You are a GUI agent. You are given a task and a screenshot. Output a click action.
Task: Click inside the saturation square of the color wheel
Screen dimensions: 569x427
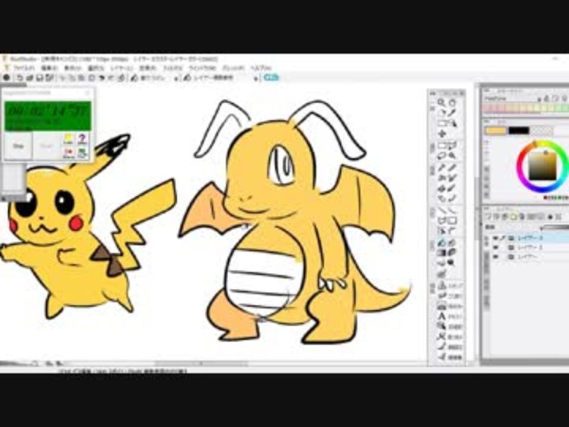click(x=542, y=166)
